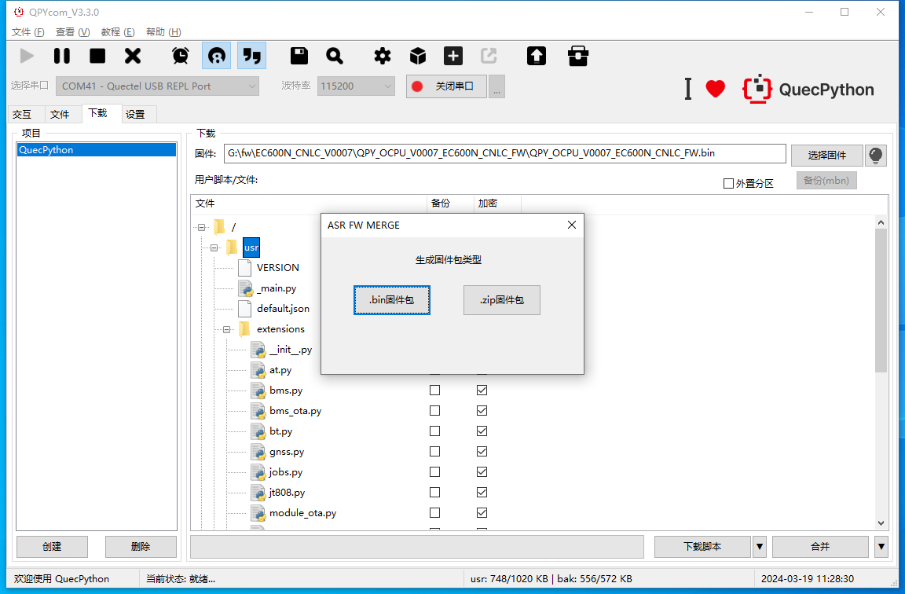Choose the .bin固件包 button
The width and height of the screenshot is (905, 594).
tap(391, 300)
